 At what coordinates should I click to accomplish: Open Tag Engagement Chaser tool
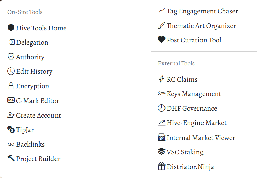(198, 11)
